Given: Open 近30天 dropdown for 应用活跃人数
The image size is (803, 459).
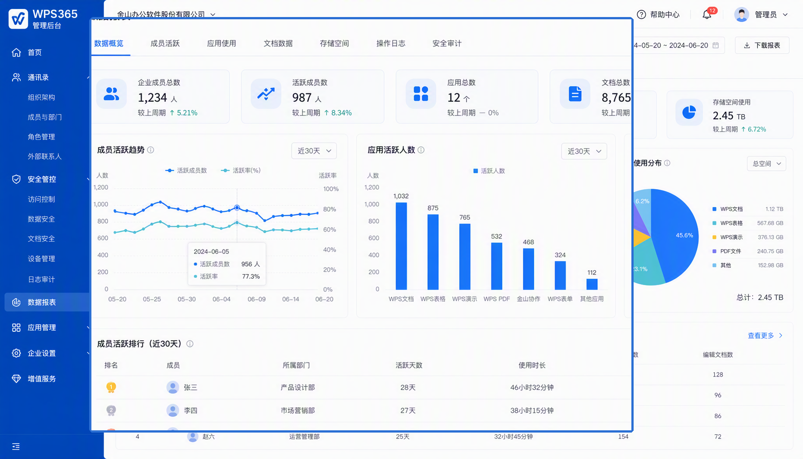Looking at the screenshot, I should 584,151.
